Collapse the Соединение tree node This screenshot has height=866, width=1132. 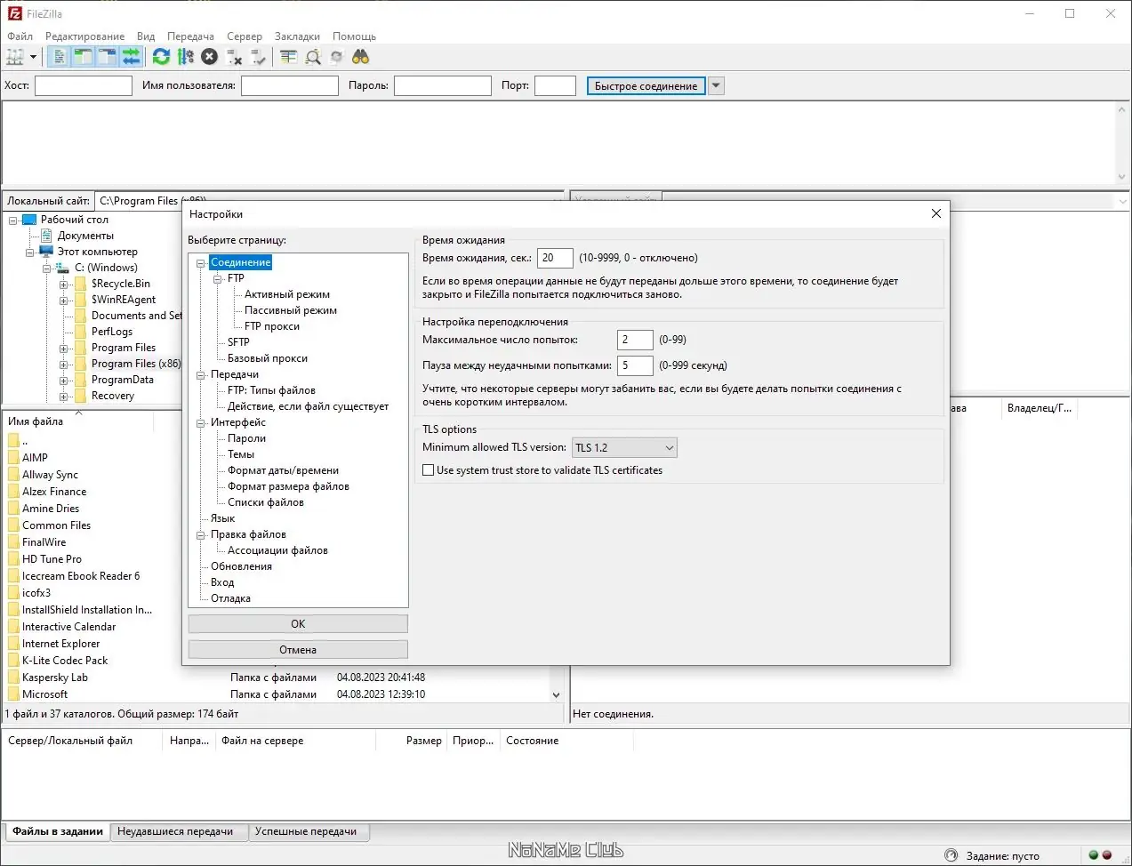201,263
